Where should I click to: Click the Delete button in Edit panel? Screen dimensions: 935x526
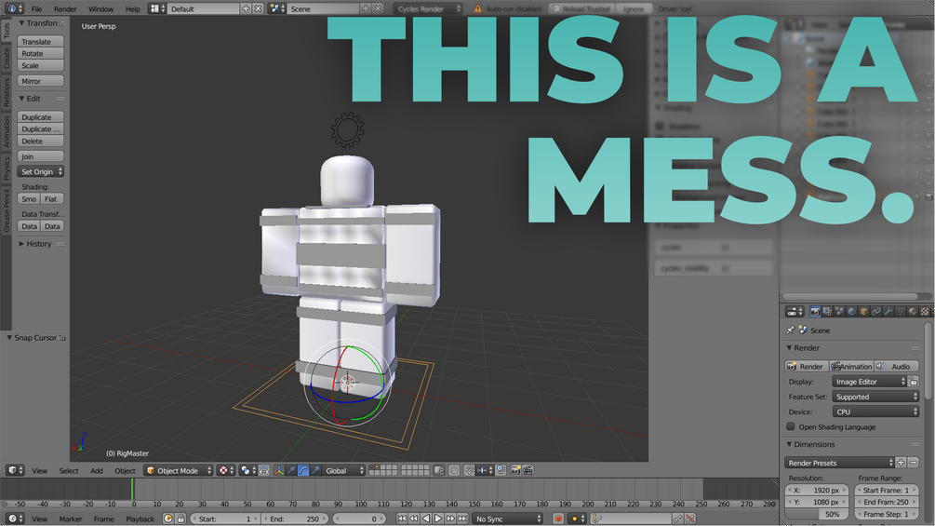(x=41, y=142)
